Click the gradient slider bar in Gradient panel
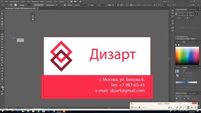The height and width of the screenshot is (113, 201). (x=186, y=82)
